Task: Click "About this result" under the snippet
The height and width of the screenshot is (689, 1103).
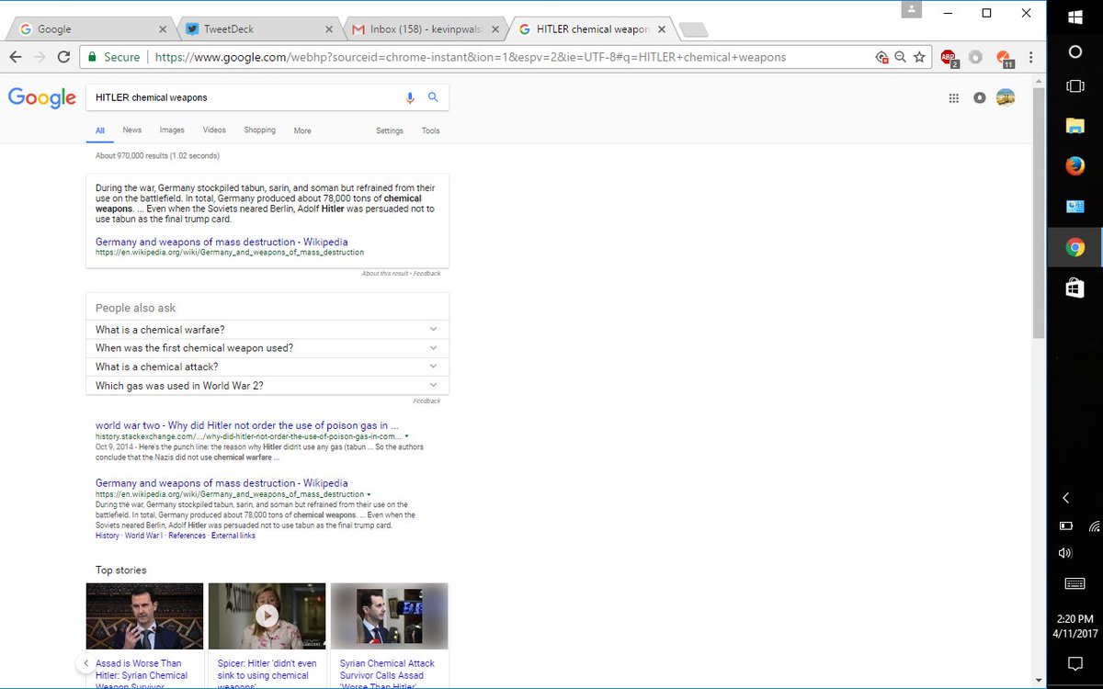Action: coord(385,274)
